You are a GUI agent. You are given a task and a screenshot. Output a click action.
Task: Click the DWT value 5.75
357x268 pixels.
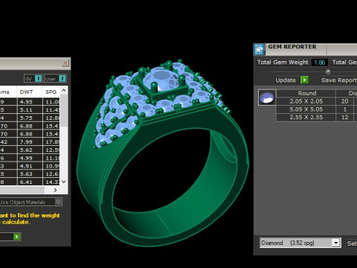[x=26, y=118]
